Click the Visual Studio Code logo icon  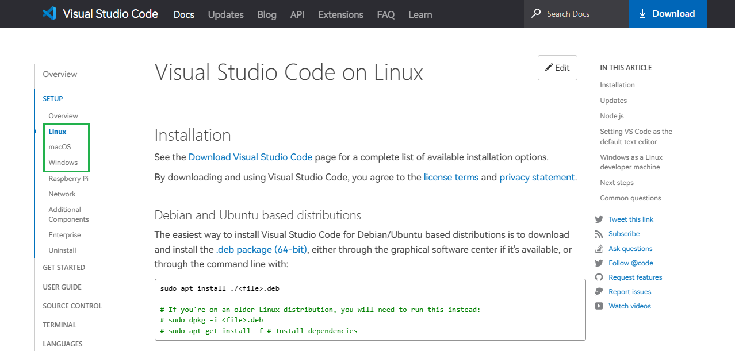tap(49, 14)
